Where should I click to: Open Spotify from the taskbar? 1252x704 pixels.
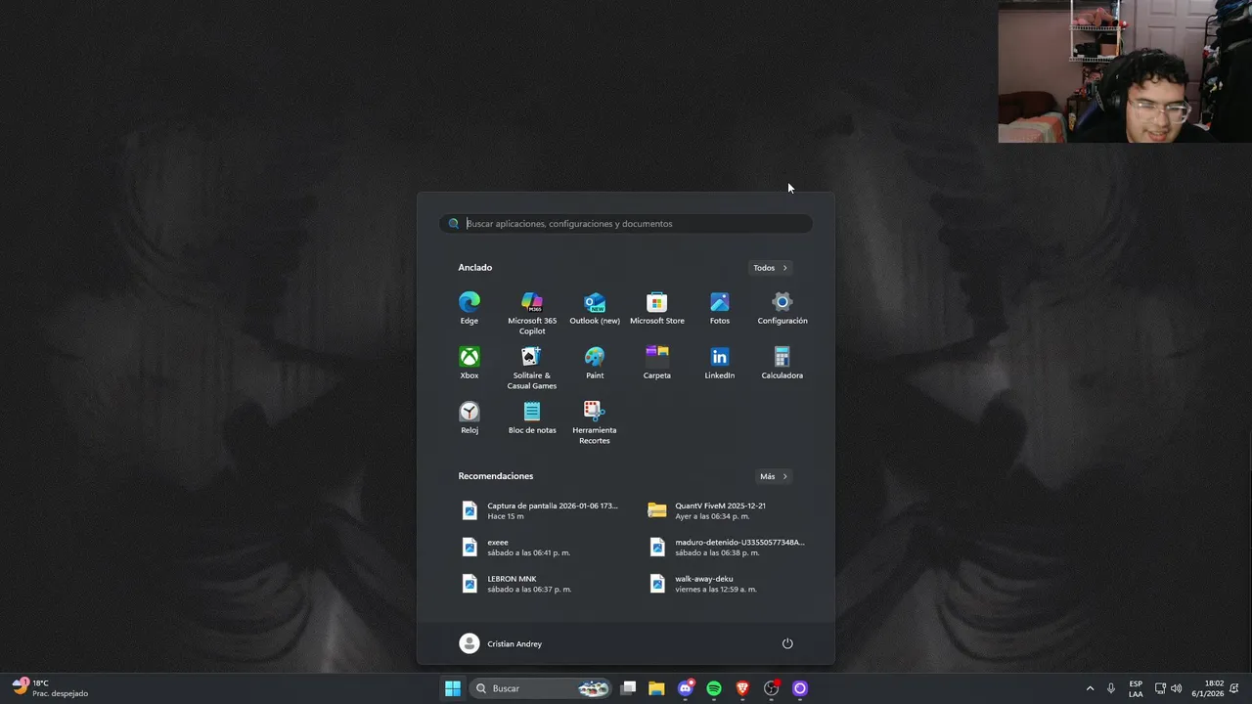coord(714,688)
